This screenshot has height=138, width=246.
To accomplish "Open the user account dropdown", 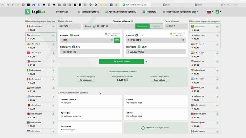I will (x=218, y=12).
